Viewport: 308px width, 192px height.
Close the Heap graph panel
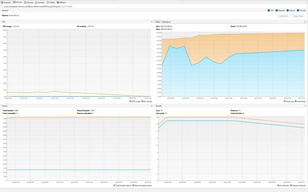(x=305, y=22)
